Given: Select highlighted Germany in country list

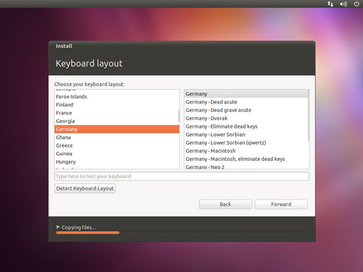Looking at the screenshot, I should 117,129.
